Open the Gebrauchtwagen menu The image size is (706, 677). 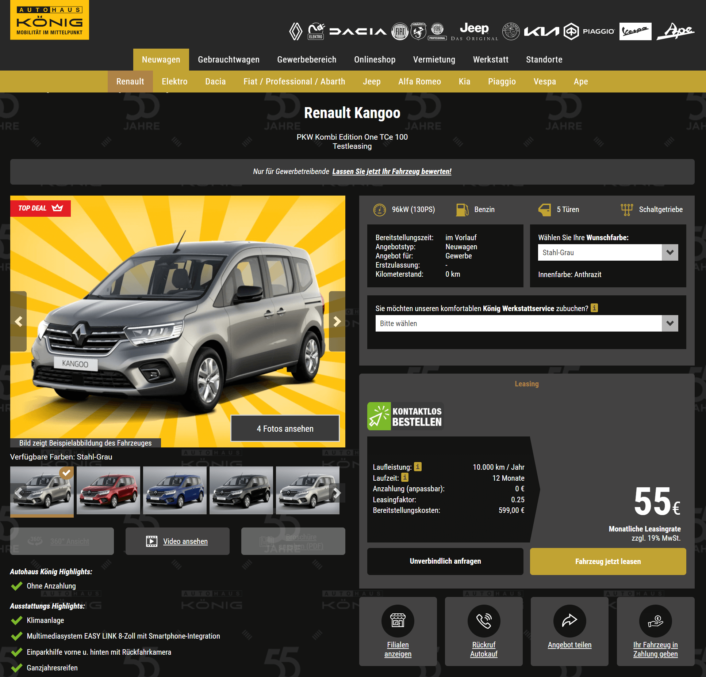[x=229, y=60]
